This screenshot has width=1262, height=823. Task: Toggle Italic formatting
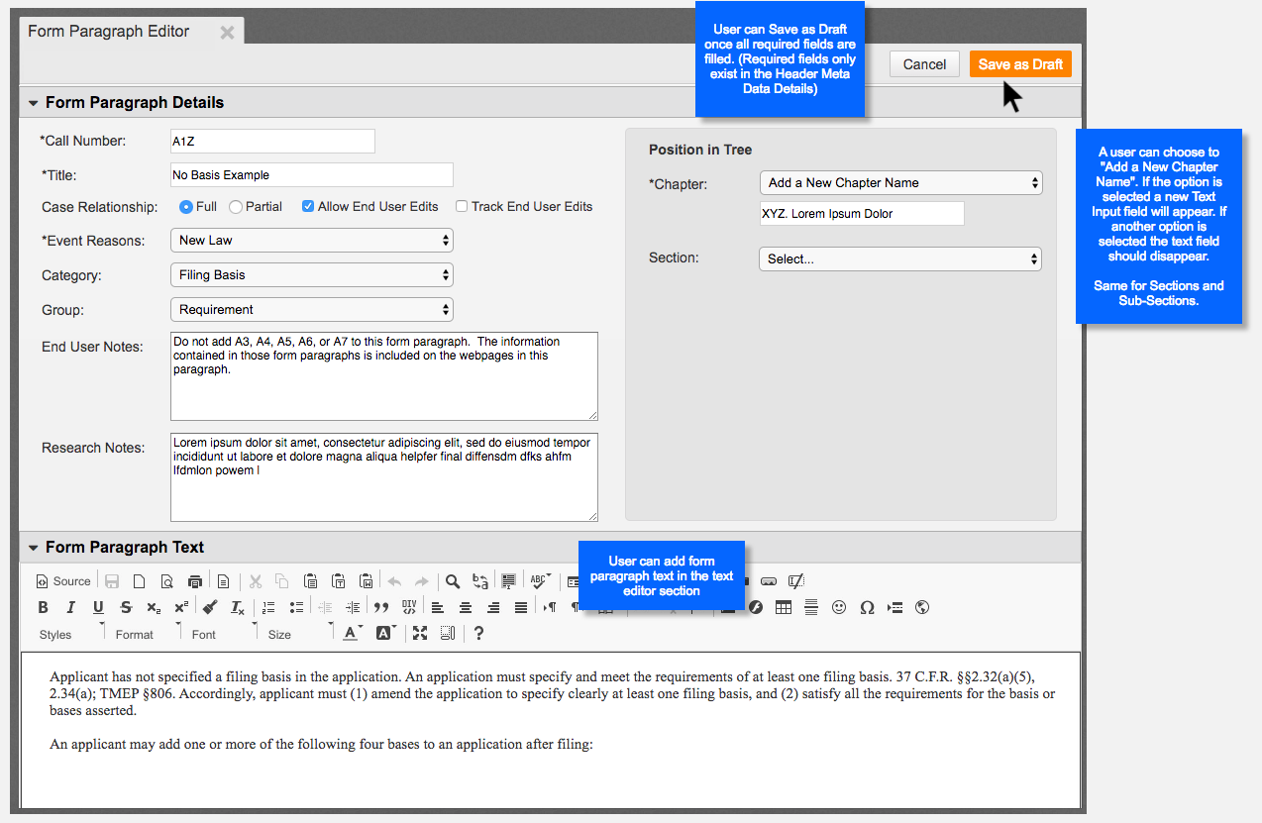[70, 607]
